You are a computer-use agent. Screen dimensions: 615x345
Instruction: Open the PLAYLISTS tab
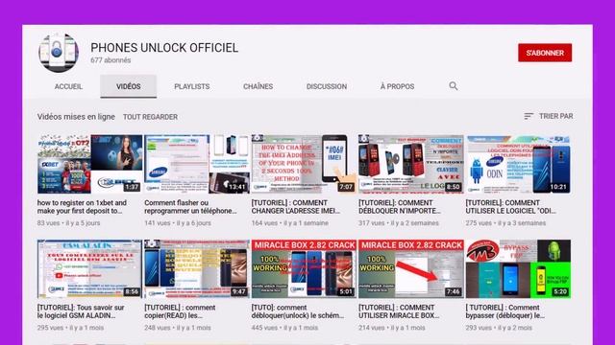tap(192, 86)
